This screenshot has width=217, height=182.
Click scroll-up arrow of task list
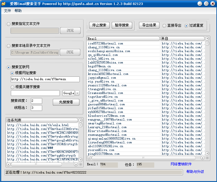point(81,120)
